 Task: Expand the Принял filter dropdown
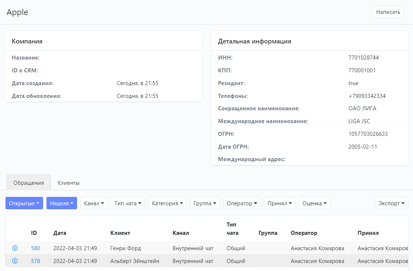pyautogui.click(x=280, y=203)
